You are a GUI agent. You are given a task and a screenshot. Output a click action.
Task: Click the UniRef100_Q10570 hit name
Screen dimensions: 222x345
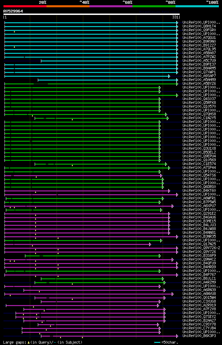tap(199, 106)
